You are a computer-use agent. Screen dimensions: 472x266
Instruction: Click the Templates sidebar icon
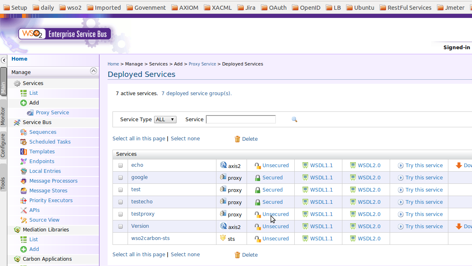click(x=24, y=152)
